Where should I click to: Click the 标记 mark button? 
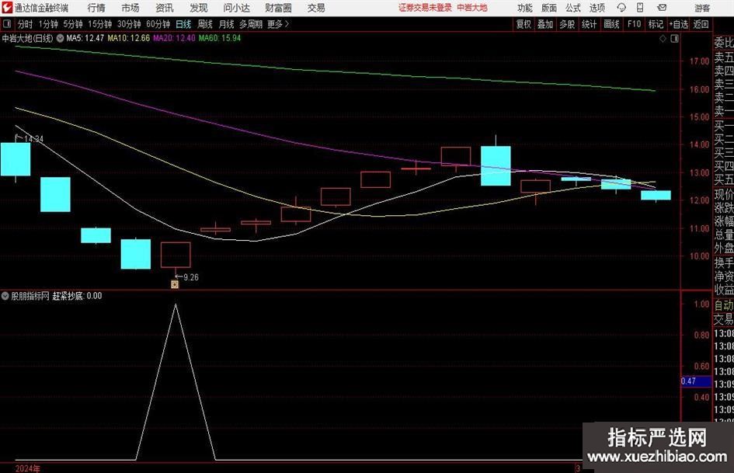[656, 24]
